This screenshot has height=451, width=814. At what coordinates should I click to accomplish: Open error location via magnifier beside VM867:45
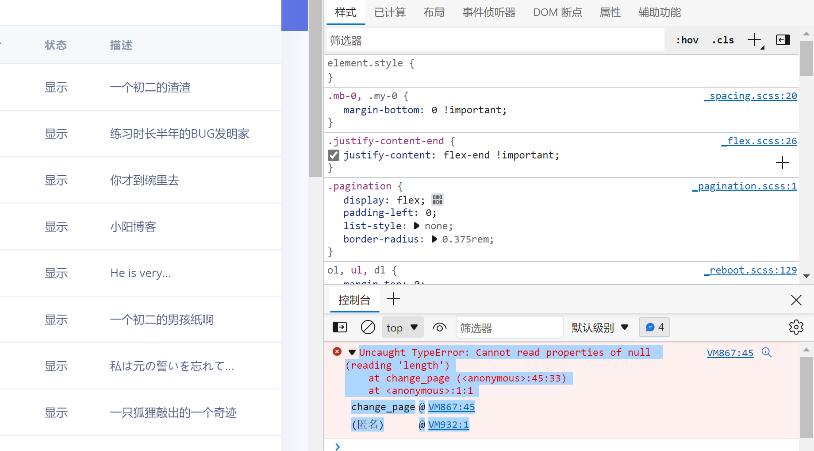tap(767, 353)
